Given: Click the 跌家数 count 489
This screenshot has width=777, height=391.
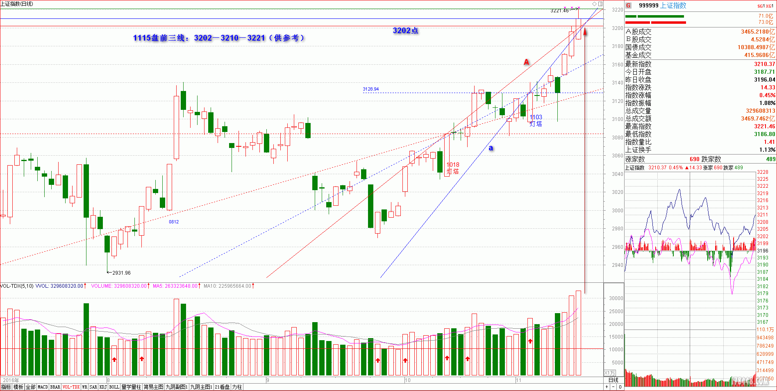Looking at the screenshot, I should (771, 159).
